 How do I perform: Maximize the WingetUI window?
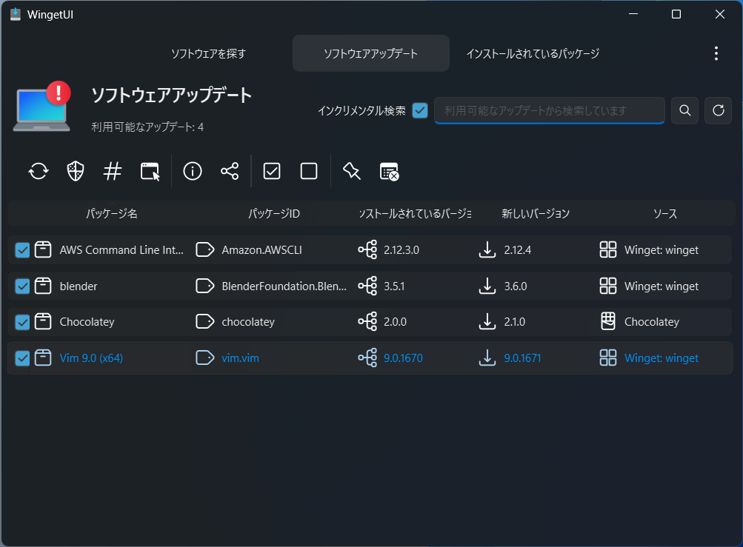tap(676, 14)
